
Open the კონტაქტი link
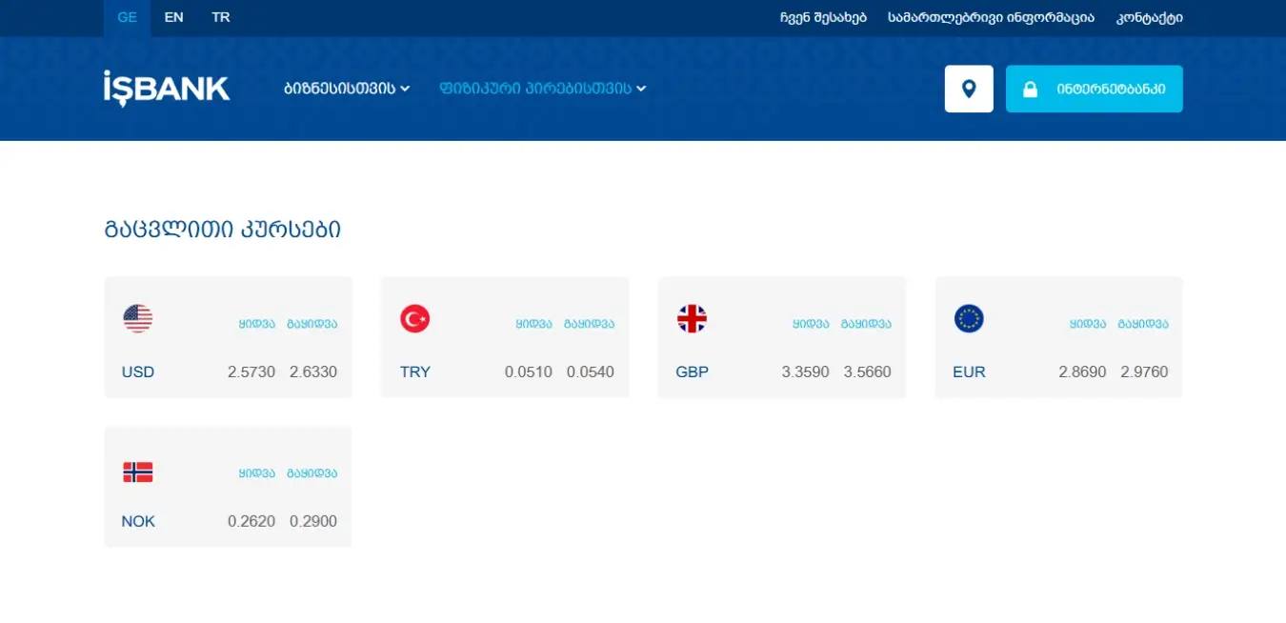(x=1150, y=18)
